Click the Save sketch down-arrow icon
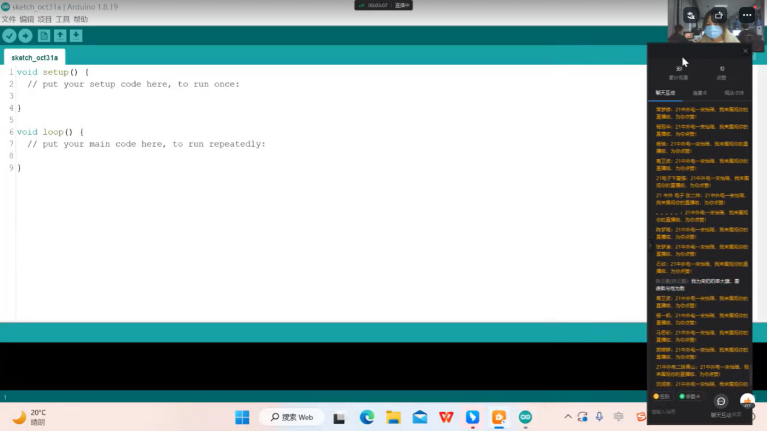Image resolution: width=767 pixels, height=431 pixels. coord(76,36)
